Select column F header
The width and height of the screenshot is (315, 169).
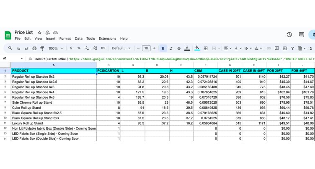206,65
